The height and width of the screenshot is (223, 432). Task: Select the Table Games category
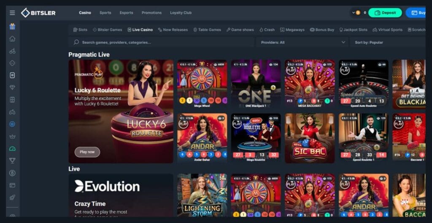click(207, 30)
